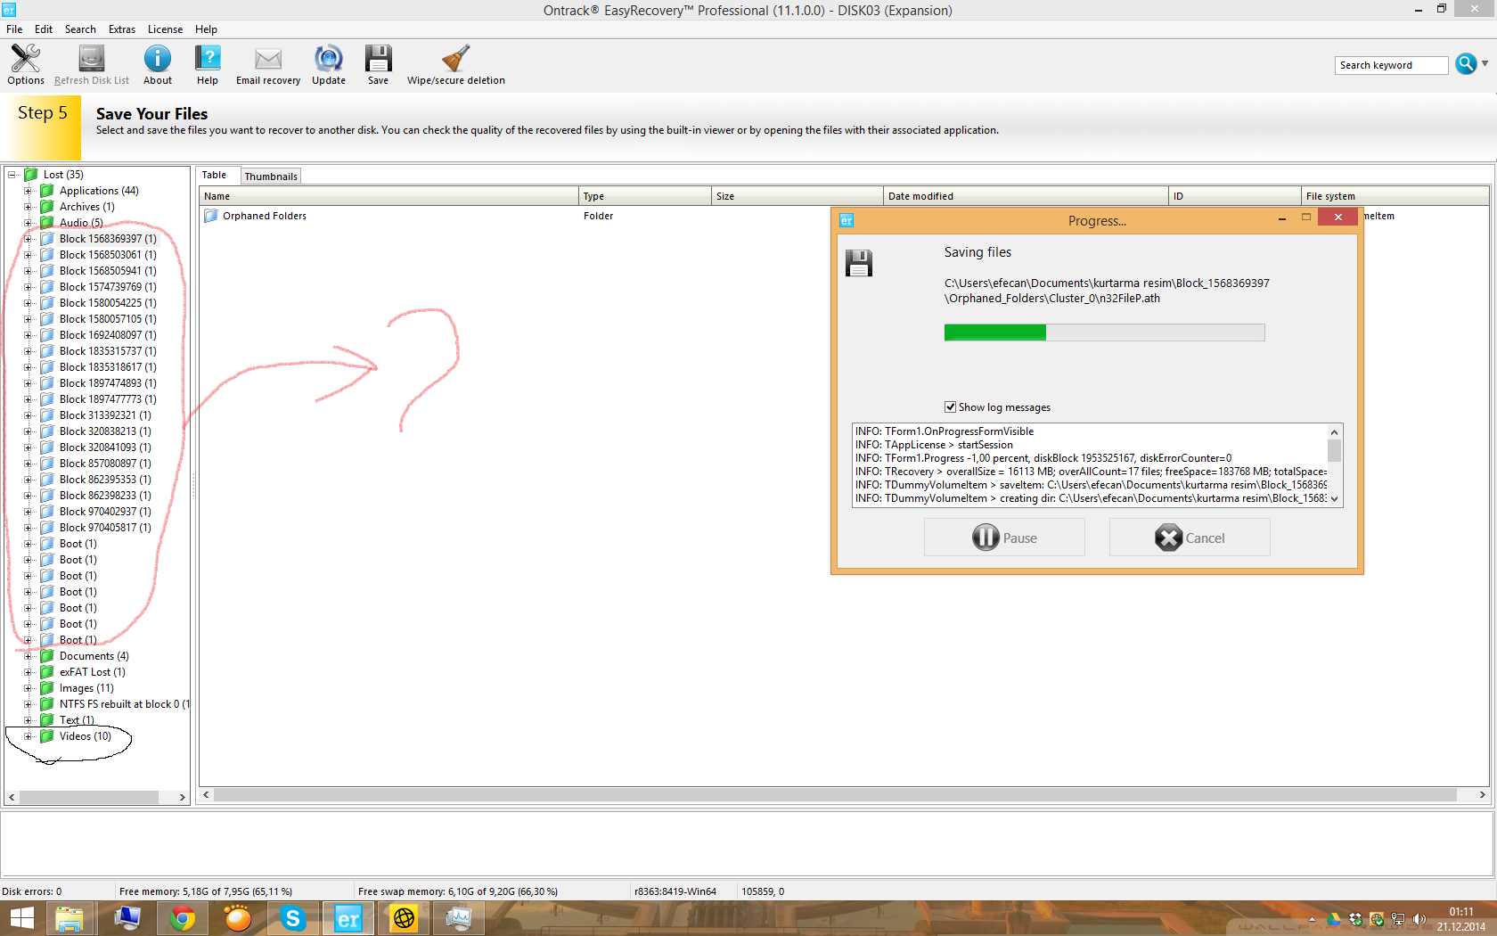Click the search magnifier button

click(1466, 64)
